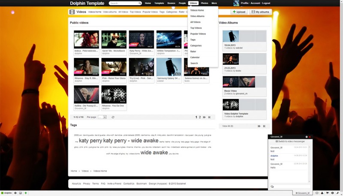Click the Logout link
This screenshot has height=196, width=343.
(266, 3)
